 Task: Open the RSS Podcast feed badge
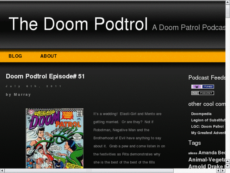202,93
